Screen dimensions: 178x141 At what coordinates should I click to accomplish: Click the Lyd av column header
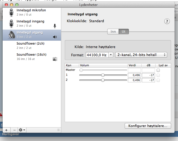(x=163, y=65)
